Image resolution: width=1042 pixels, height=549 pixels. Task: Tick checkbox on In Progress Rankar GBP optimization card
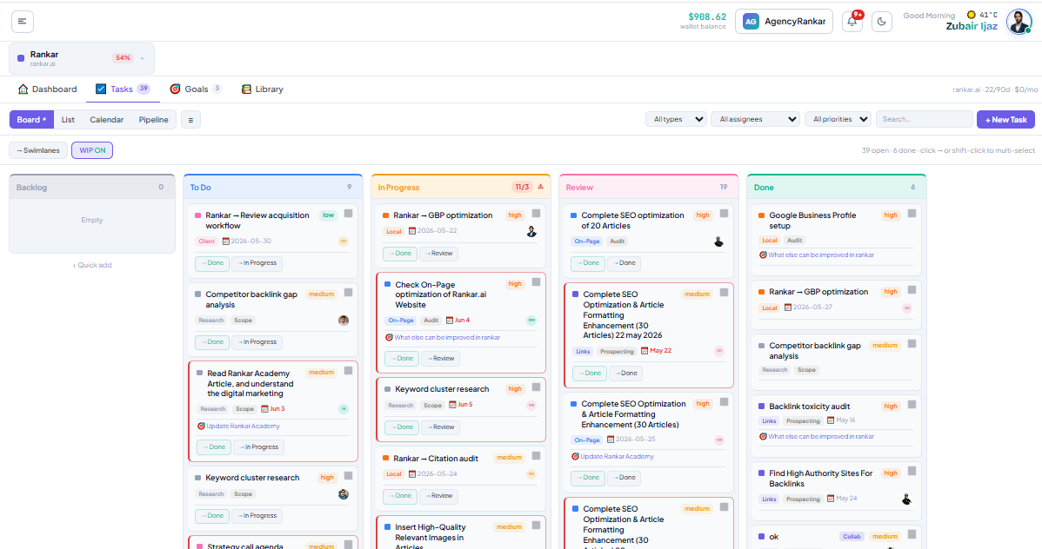[537, 214]
